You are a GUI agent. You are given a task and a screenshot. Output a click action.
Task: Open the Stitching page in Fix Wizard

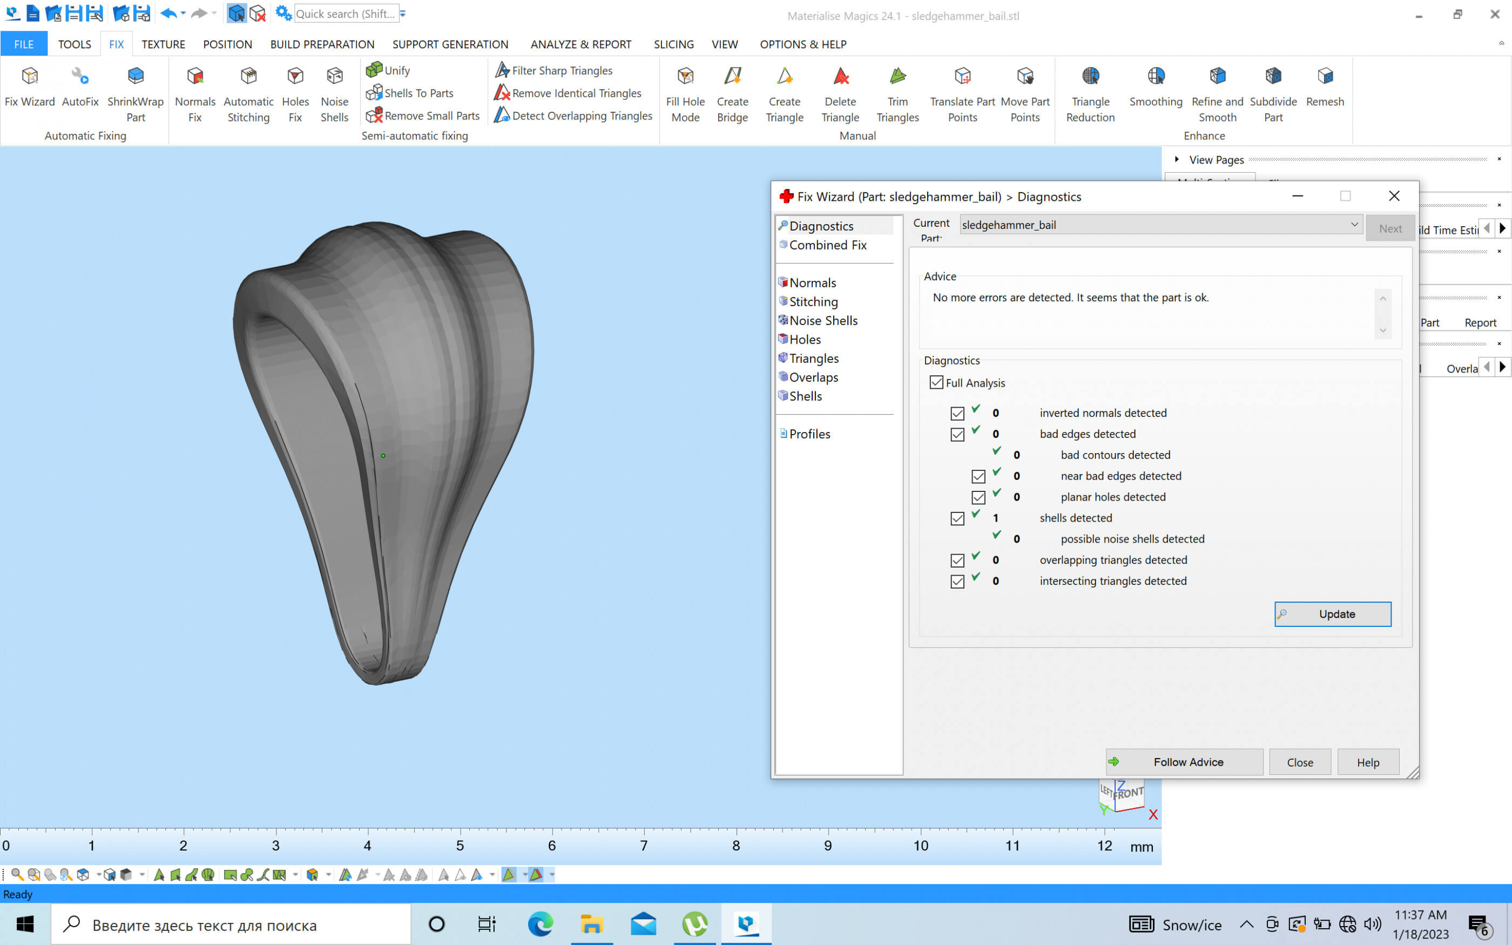coord(813,302)
